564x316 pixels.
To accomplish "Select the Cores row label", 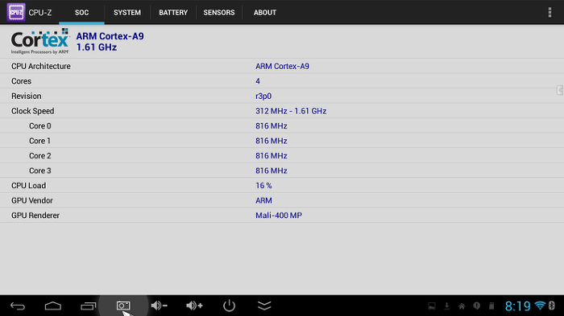I will point(21,81).
